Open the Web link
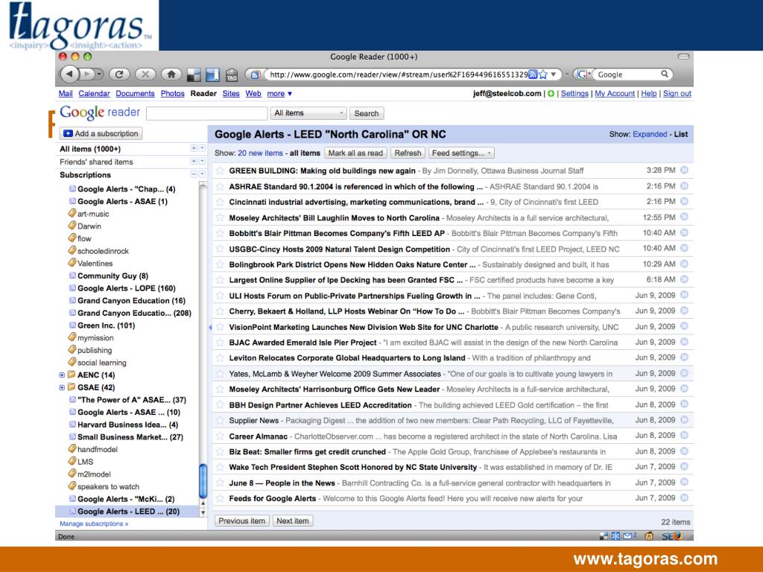763x572 pixels. 253,93
